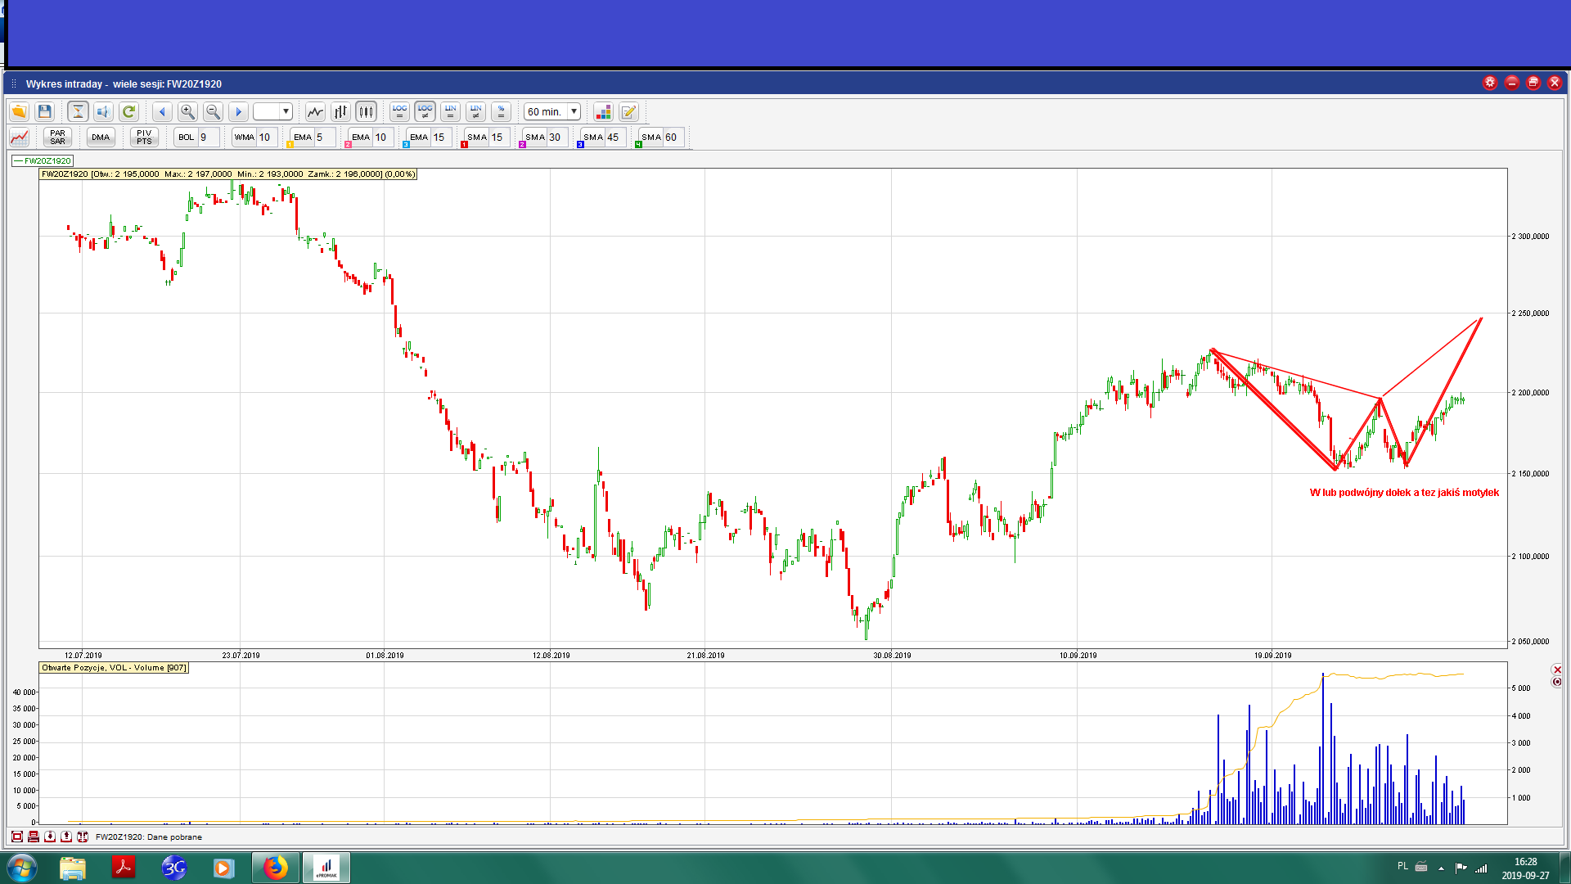Toggle the DMA indicator button

pos(101,137)
